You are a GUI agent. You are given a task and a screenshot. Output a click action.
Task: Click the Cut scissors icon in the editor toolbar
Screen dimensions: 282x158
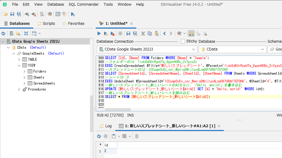tap(143, 33)
